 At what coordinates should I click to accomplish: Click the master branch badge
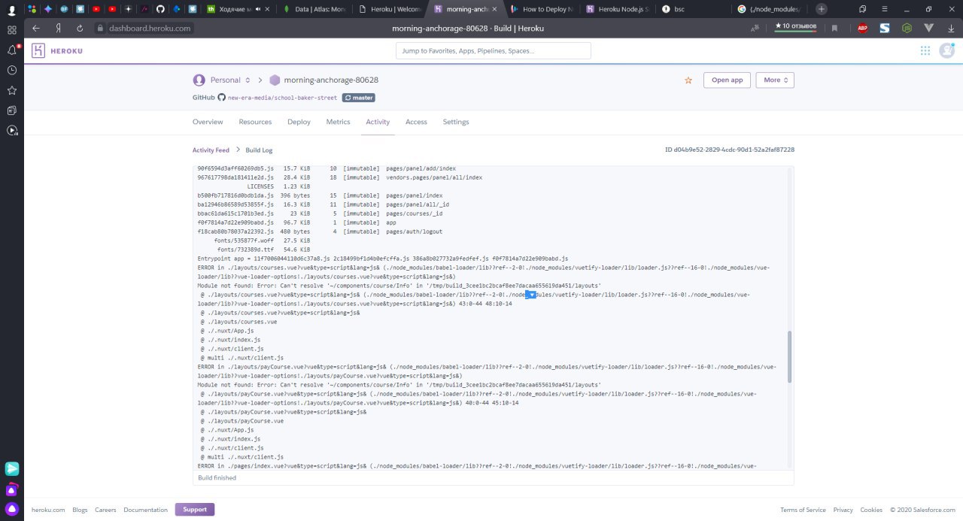click(x=358, y=98)
